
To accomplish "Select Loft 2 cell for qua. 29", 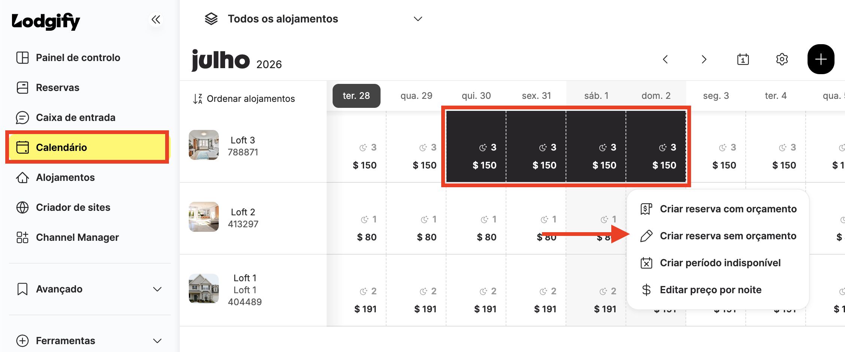I will tap(416, 219).
